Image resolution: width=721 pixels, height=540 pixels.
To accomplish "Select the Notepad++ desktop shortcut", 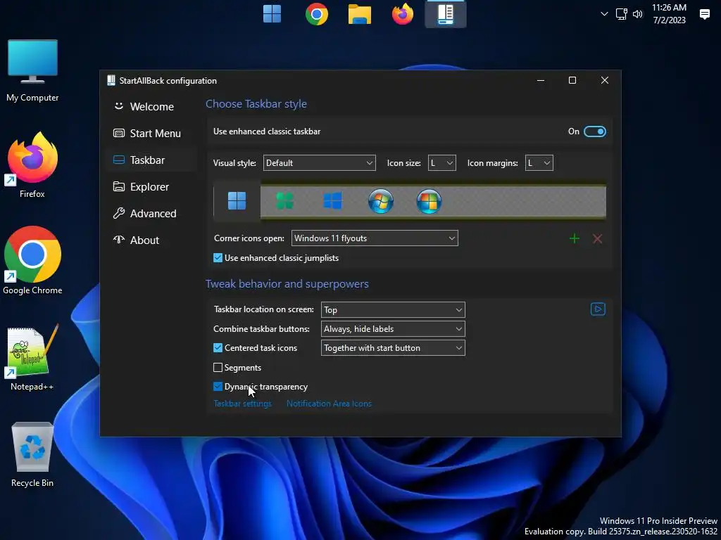I will click(32, 357).
